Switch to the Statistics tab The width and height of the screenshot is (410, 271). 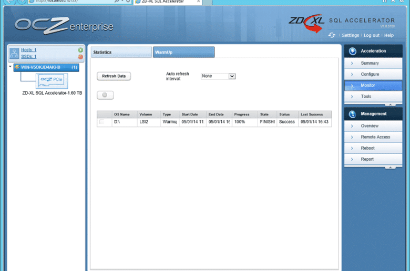coord(121,53)
